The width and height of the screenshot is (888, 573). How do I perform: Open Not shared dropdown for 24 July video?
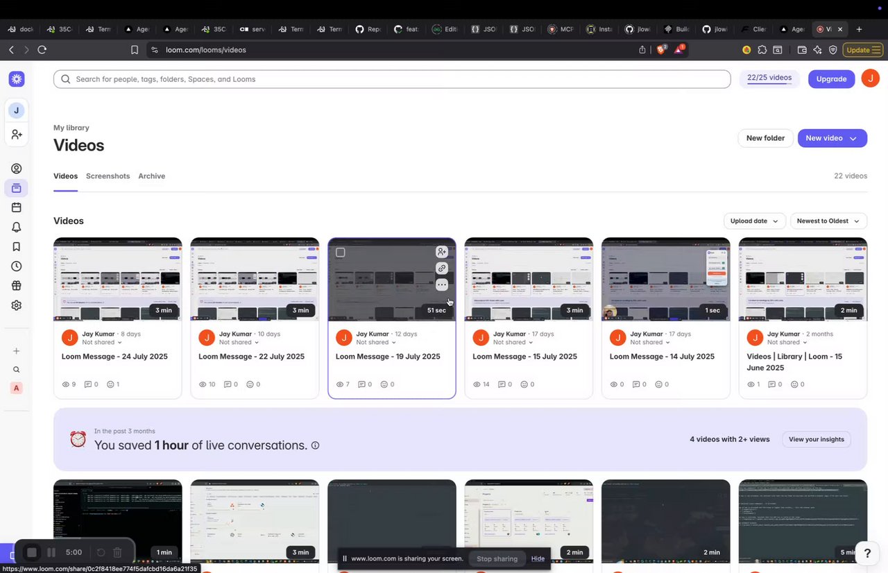coord(102,342)
